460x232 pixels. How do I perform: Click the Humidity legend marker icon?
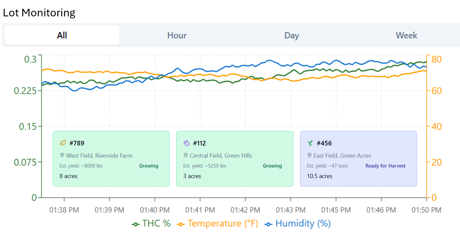(268, 224)
